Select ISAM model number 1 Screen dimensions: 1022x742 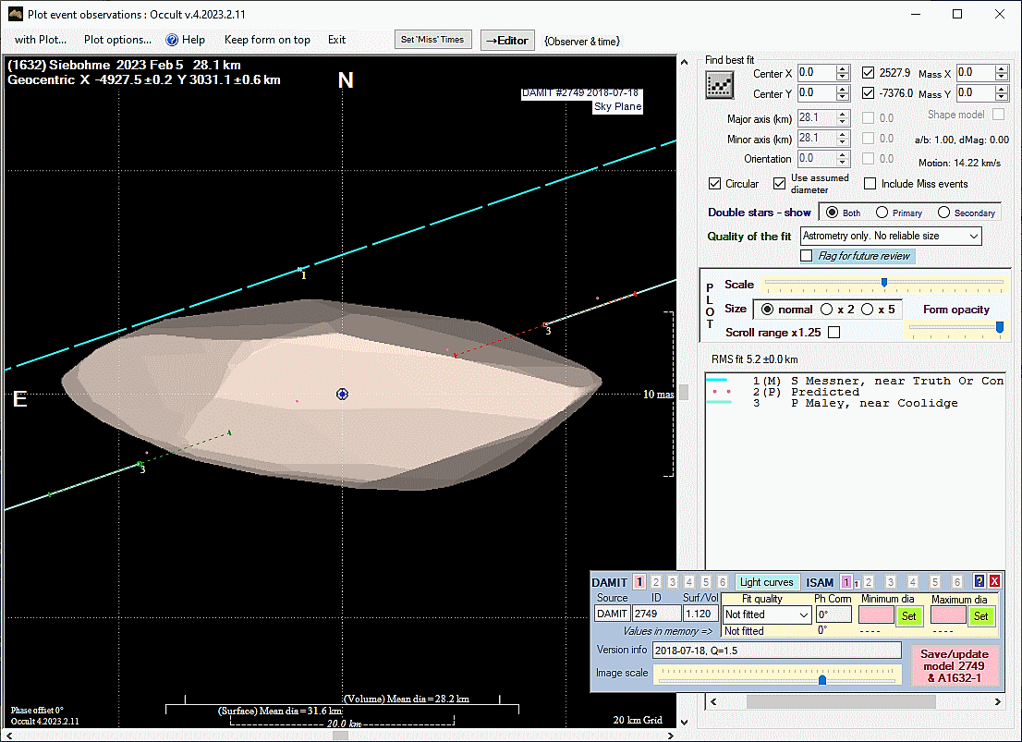click(846, 582)
